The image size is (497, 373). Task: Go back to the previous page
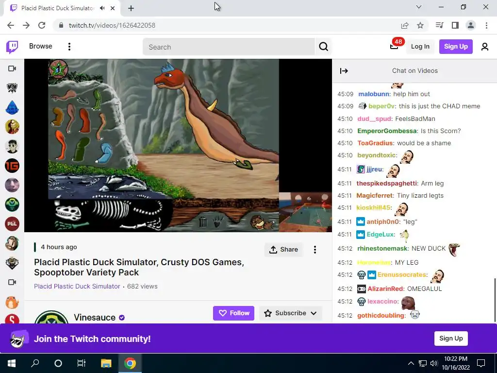[11, 25]
